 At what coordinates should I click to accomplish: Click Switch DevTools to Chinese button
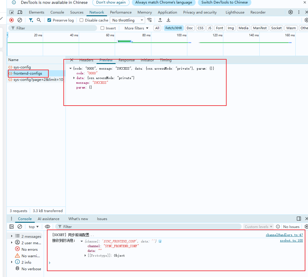(x=225, y=2)
